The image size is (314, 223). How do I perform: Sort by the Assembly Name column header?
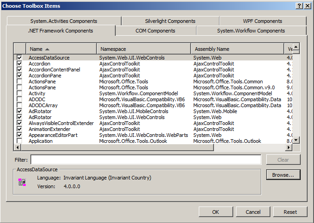click(x=237, y=49)
